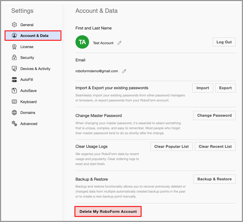Open Keyboard settings
Image resolution: width=243 pixels, height=222 pixels.
33,102
